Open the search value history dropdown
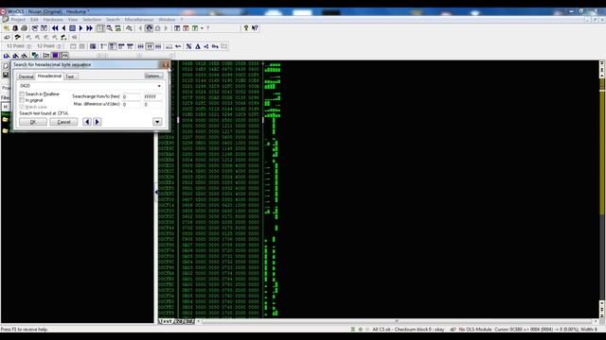This screenshot has width=606, height=340. (159, 86)
